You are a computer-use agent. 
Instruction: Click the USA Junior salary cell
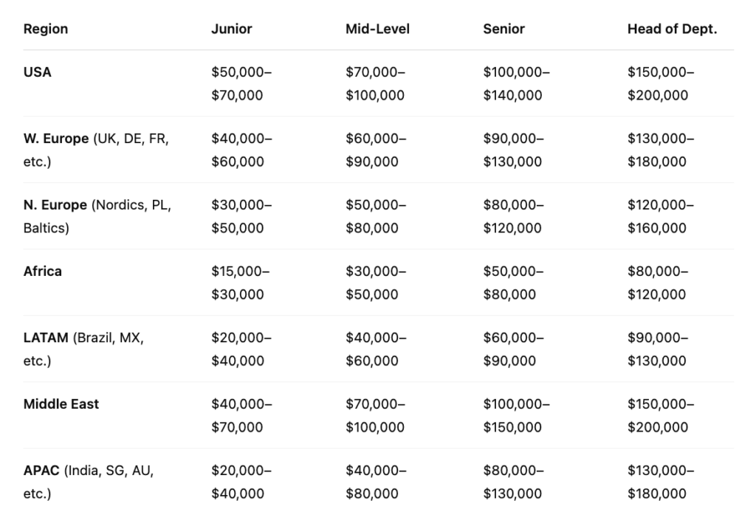point(241,84)
